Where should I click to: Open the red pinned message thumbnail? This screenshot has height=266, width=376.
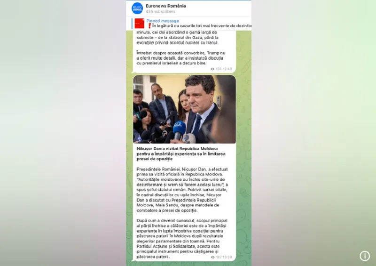[139, 24]
